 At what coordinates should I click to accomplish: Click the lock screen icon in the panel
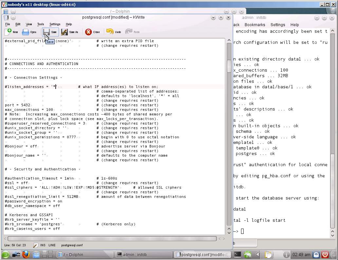pyautogui.click(x=316, y=255)
